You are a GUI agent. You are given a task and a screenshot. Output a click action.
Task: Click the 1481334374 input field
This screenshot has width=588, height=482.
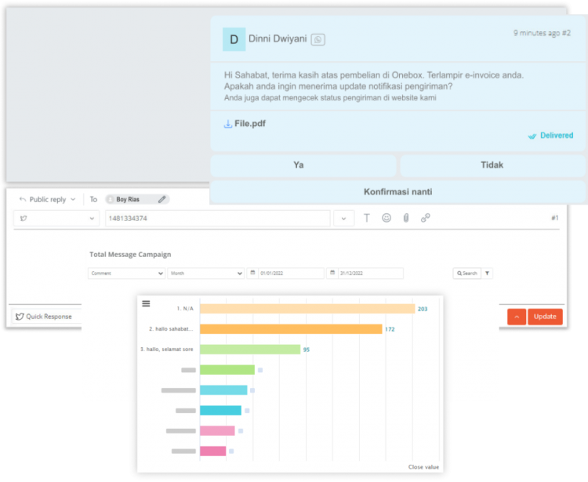coord(217,219)
